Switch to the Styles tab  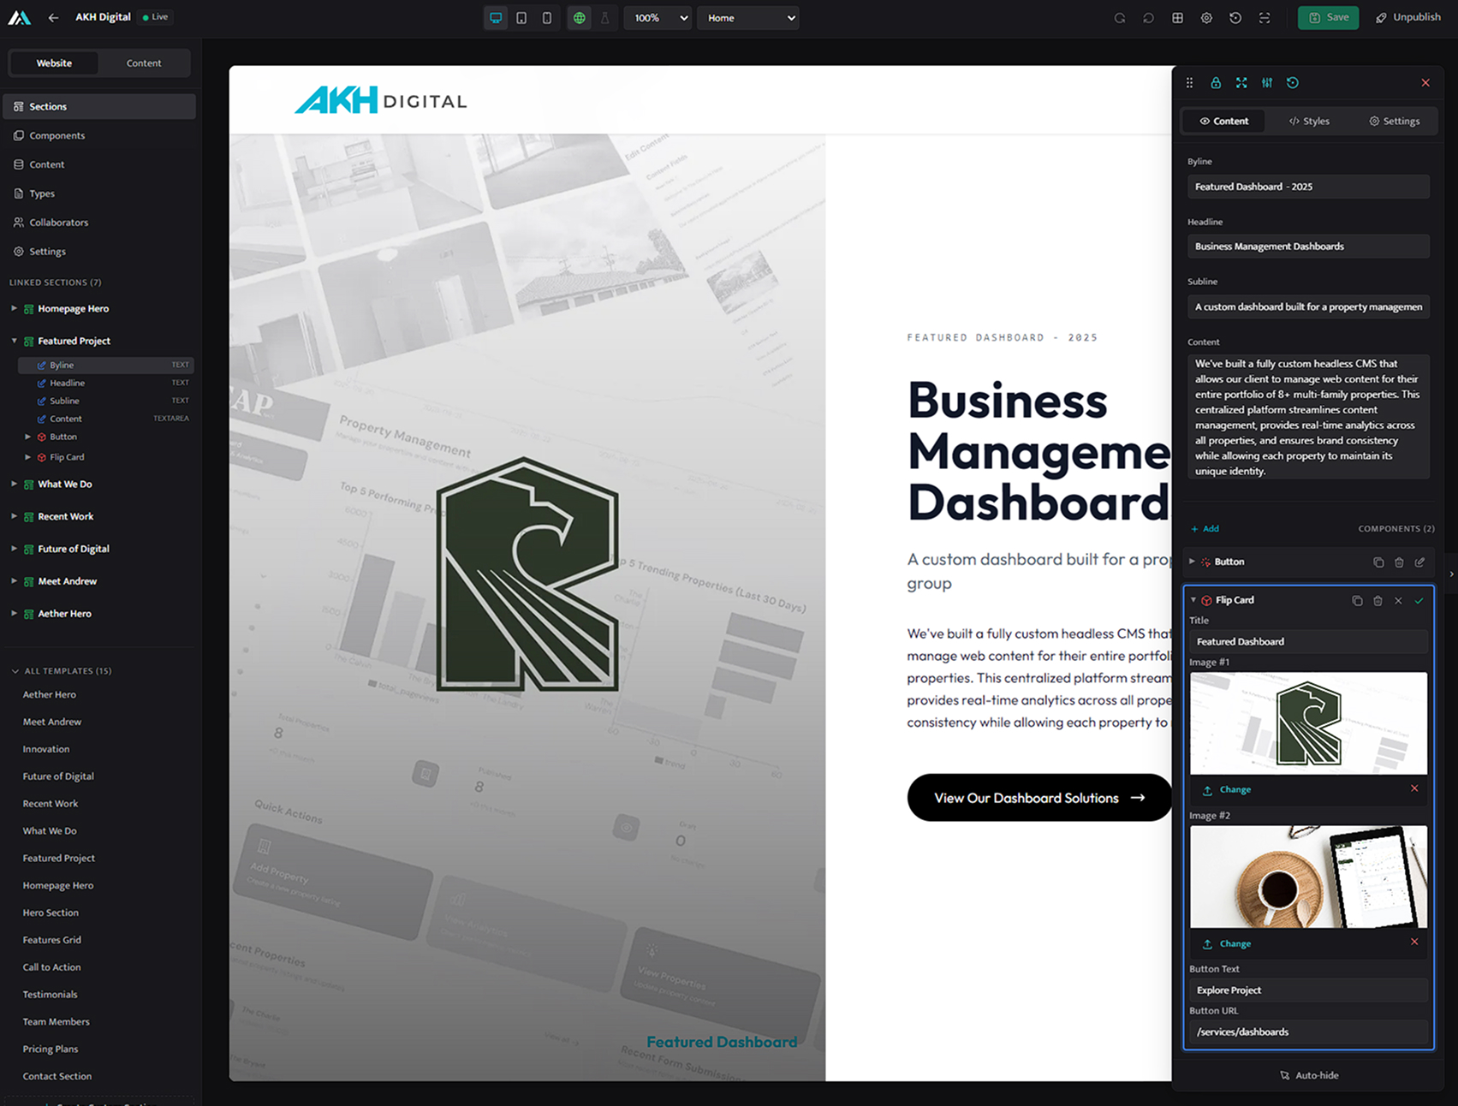tap(1309, 121)
